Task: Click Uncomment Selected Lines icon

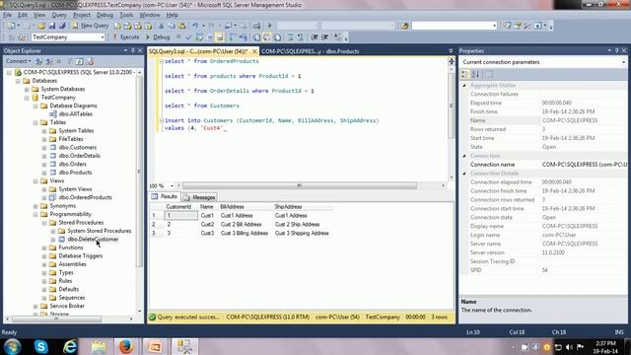Action: coord(300,37)
